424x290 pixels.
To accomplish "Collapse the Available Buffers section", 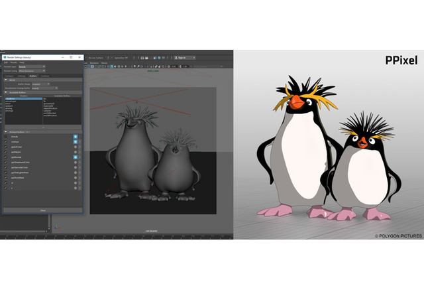I will (6, 94).
